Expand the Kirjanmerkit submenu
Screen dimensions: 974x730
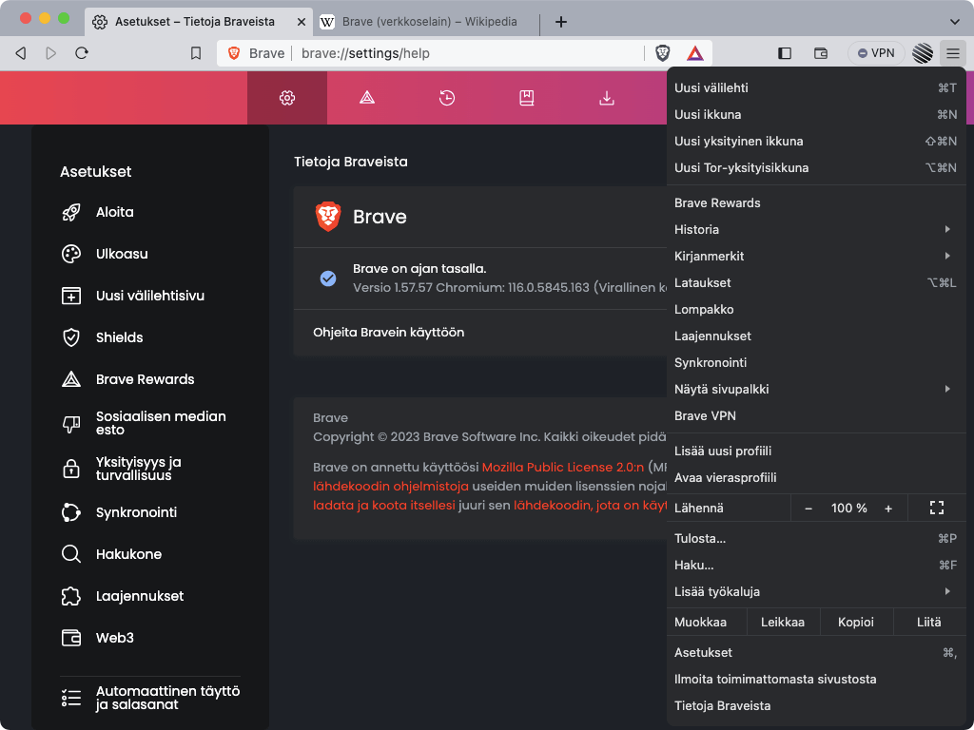click(815, 256)
